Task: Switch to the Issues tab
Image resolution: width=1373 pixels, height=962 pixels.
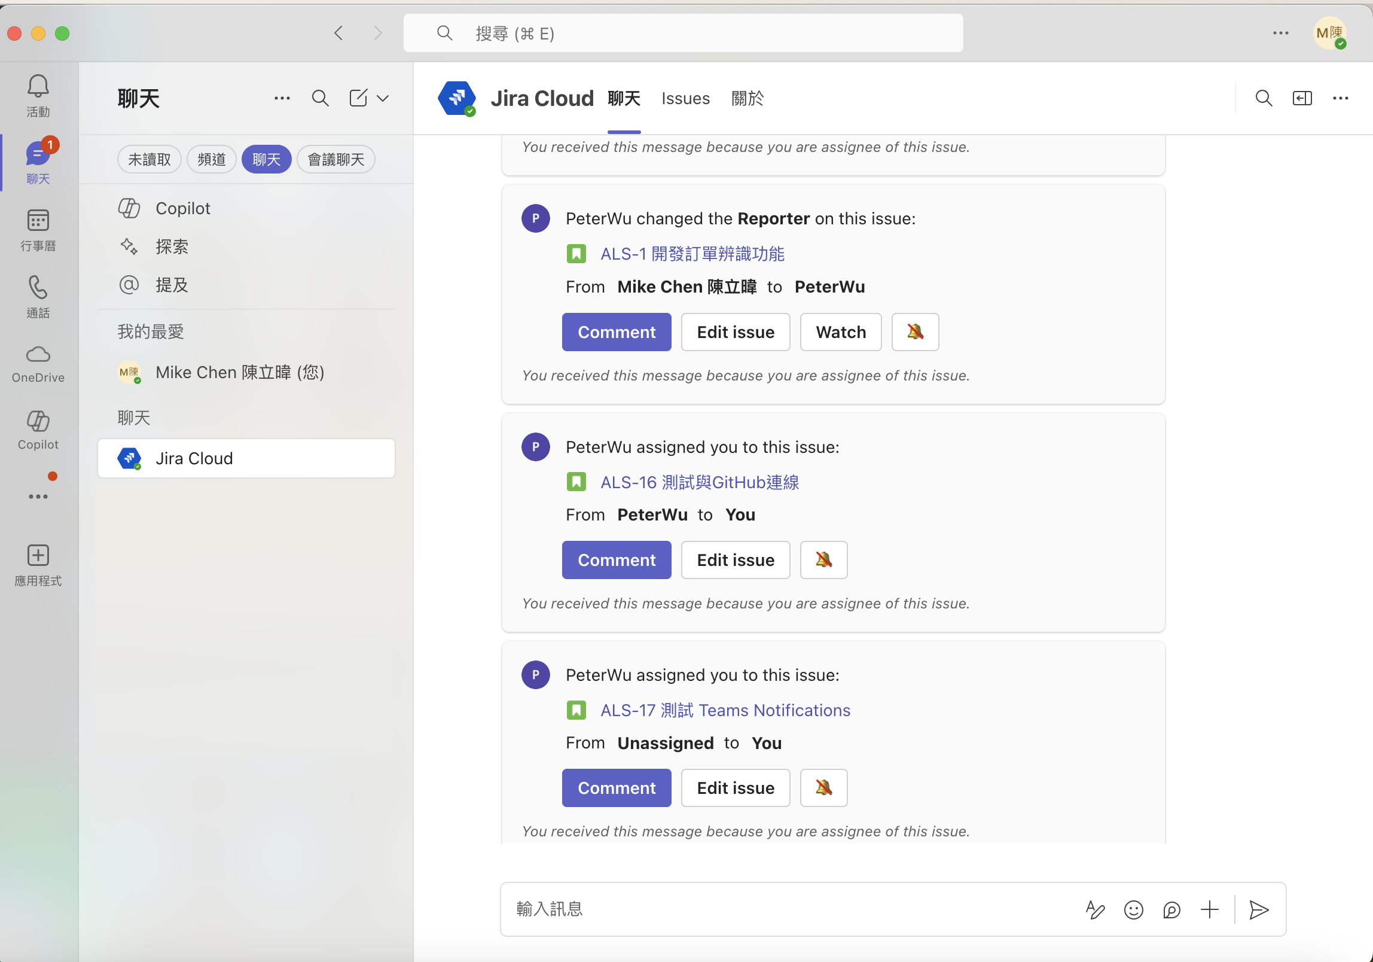Action: (685, 99)
